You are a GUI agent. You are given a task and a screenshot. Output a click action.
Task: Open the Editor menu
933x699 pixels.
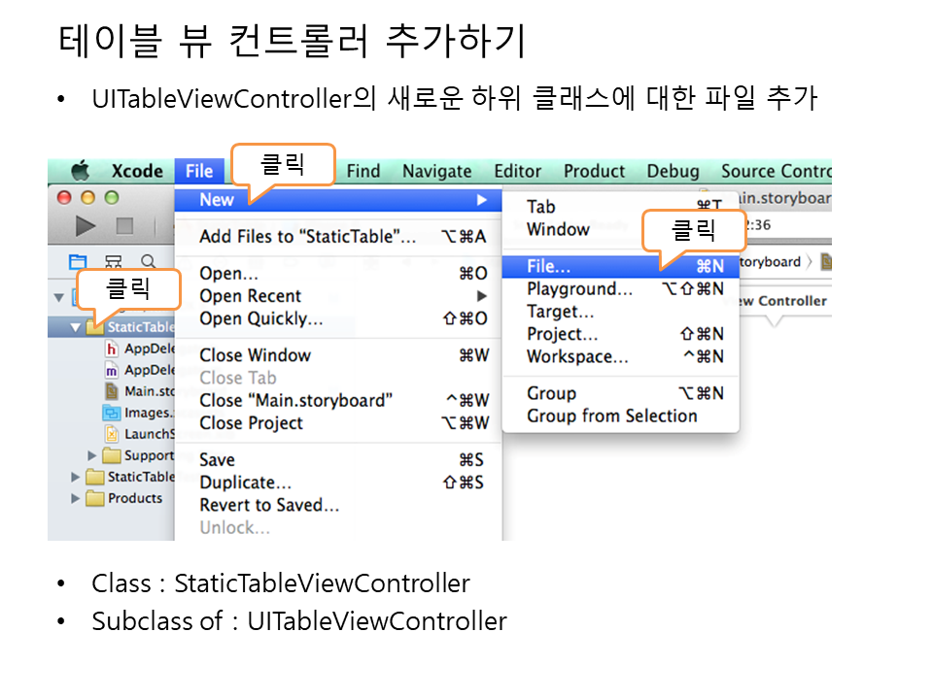517,172
